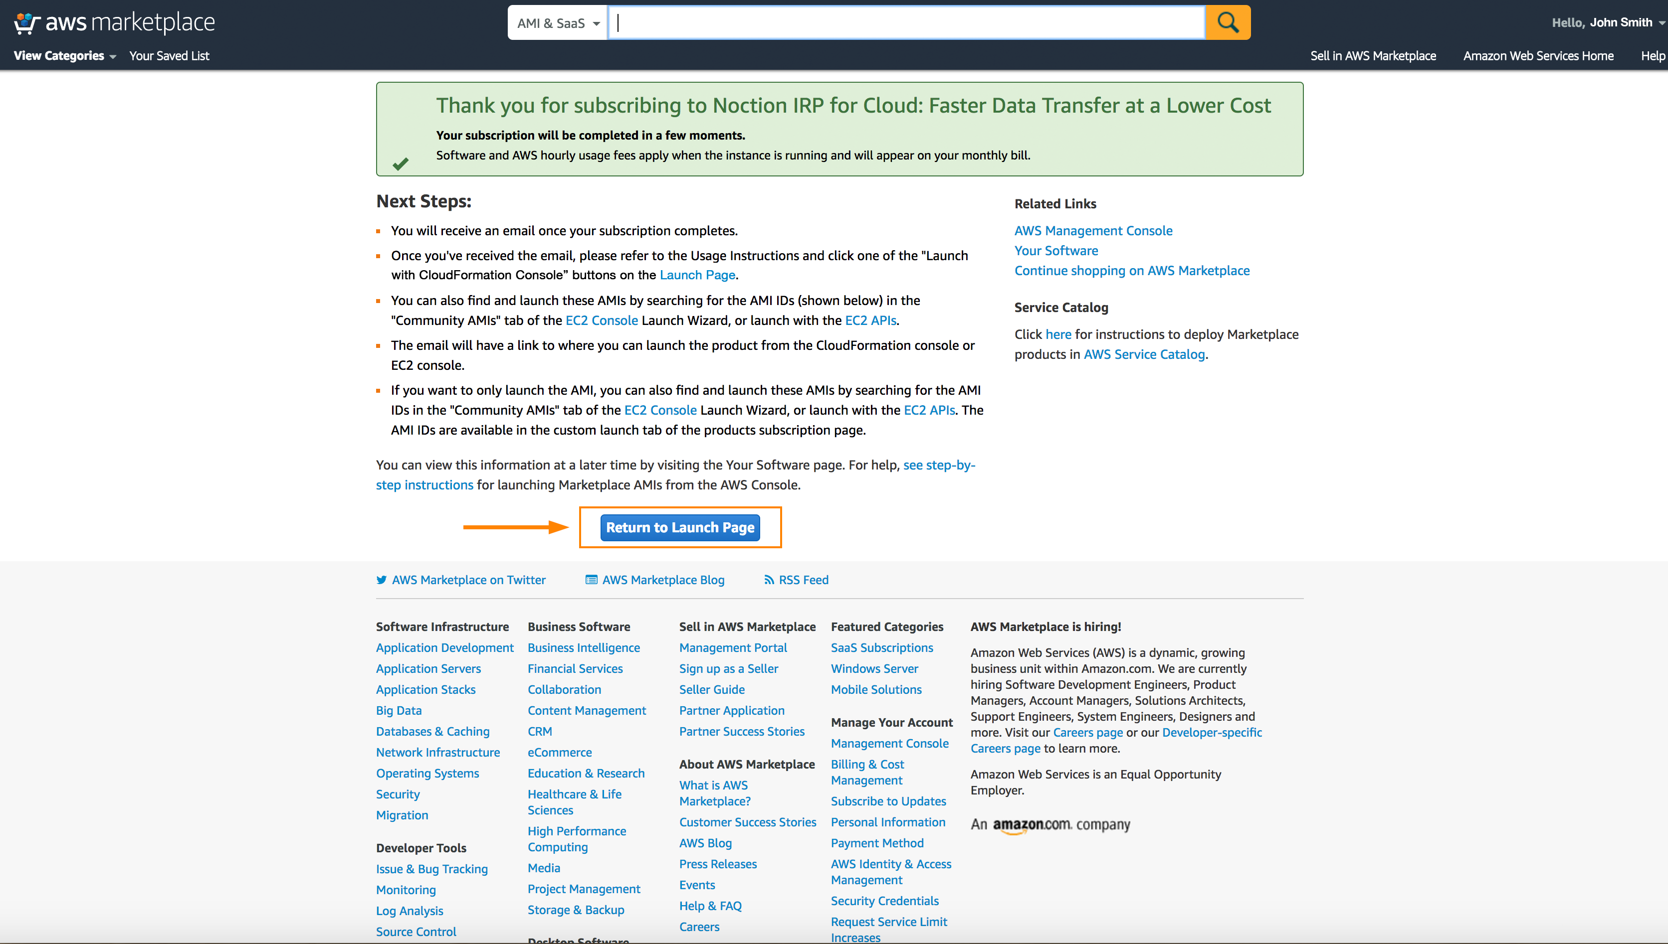Click the Twitter bird icon
This screenshot has width=1668, height=944.
pyautogui.click(x=382, y=580)
